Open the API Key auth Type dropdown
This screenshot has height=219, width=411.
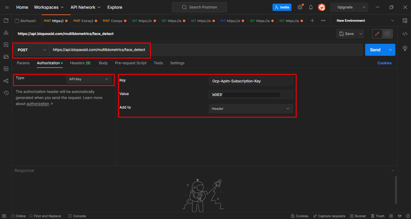click(x=89, y=79)
